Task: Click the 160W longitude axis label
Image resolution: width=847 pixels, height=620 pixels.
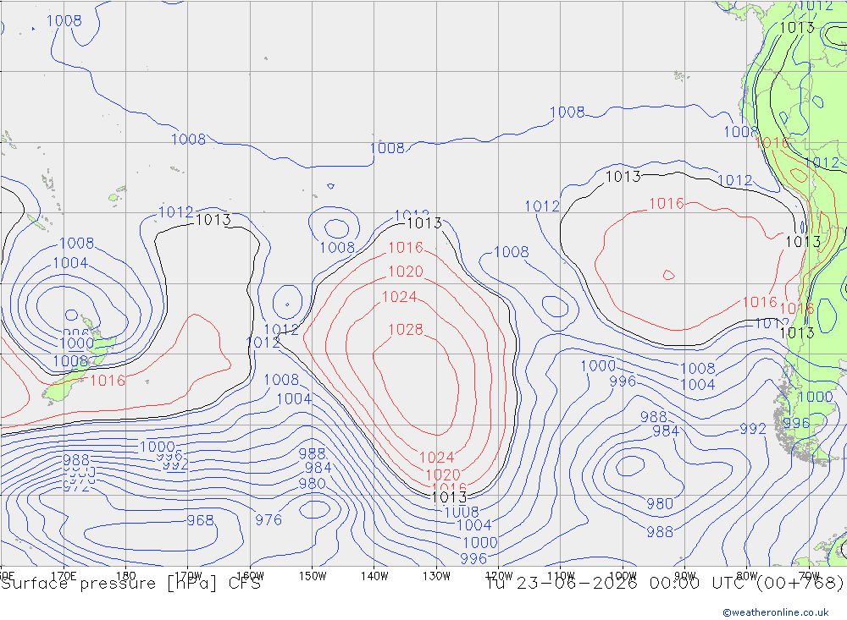Action: pos(250,576)
